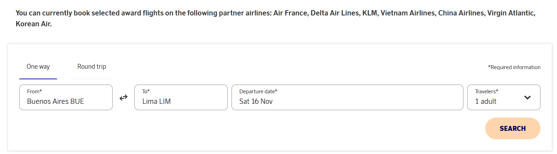This screenshot has height=154, width=557.
Task: Click the *Required information note
Action: tap(514, 67)
